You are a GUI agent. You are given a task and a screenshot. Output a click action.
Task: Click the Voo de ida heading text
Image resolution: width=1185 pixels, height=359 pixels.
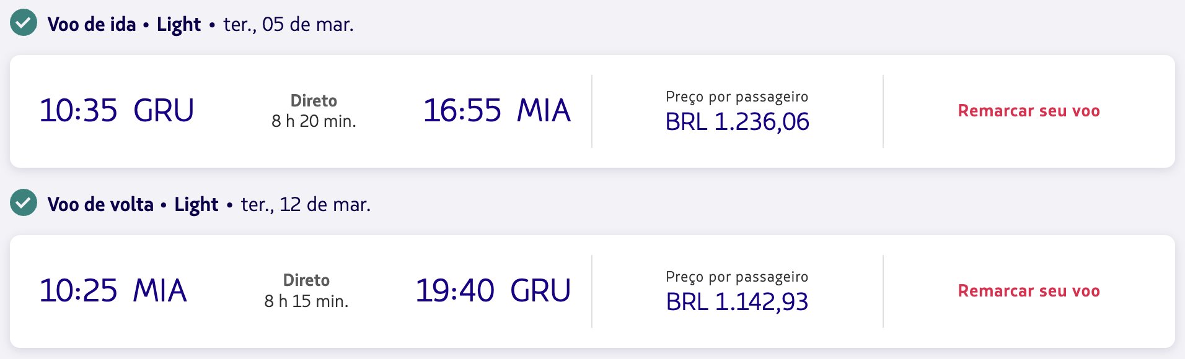point(92,24)
